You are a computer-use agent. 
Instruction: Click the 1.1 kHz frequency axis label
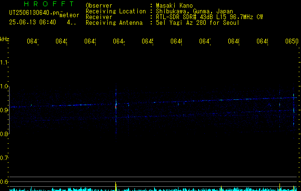coord(4,63)
